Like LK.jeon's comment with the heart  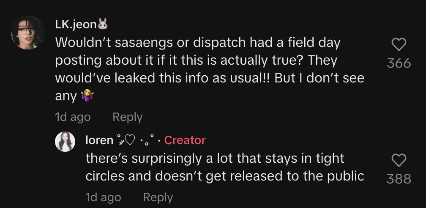coord(399,45)
